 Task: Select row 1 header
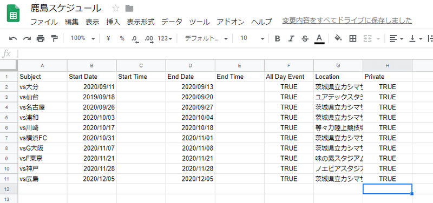[x=9, y=77]
